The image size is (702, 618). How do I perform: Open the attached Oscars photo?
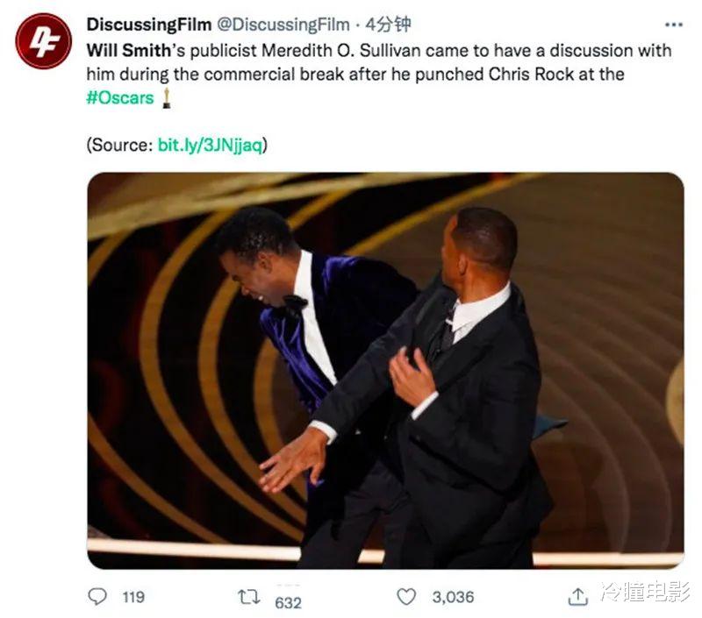[x=385, y=370]
